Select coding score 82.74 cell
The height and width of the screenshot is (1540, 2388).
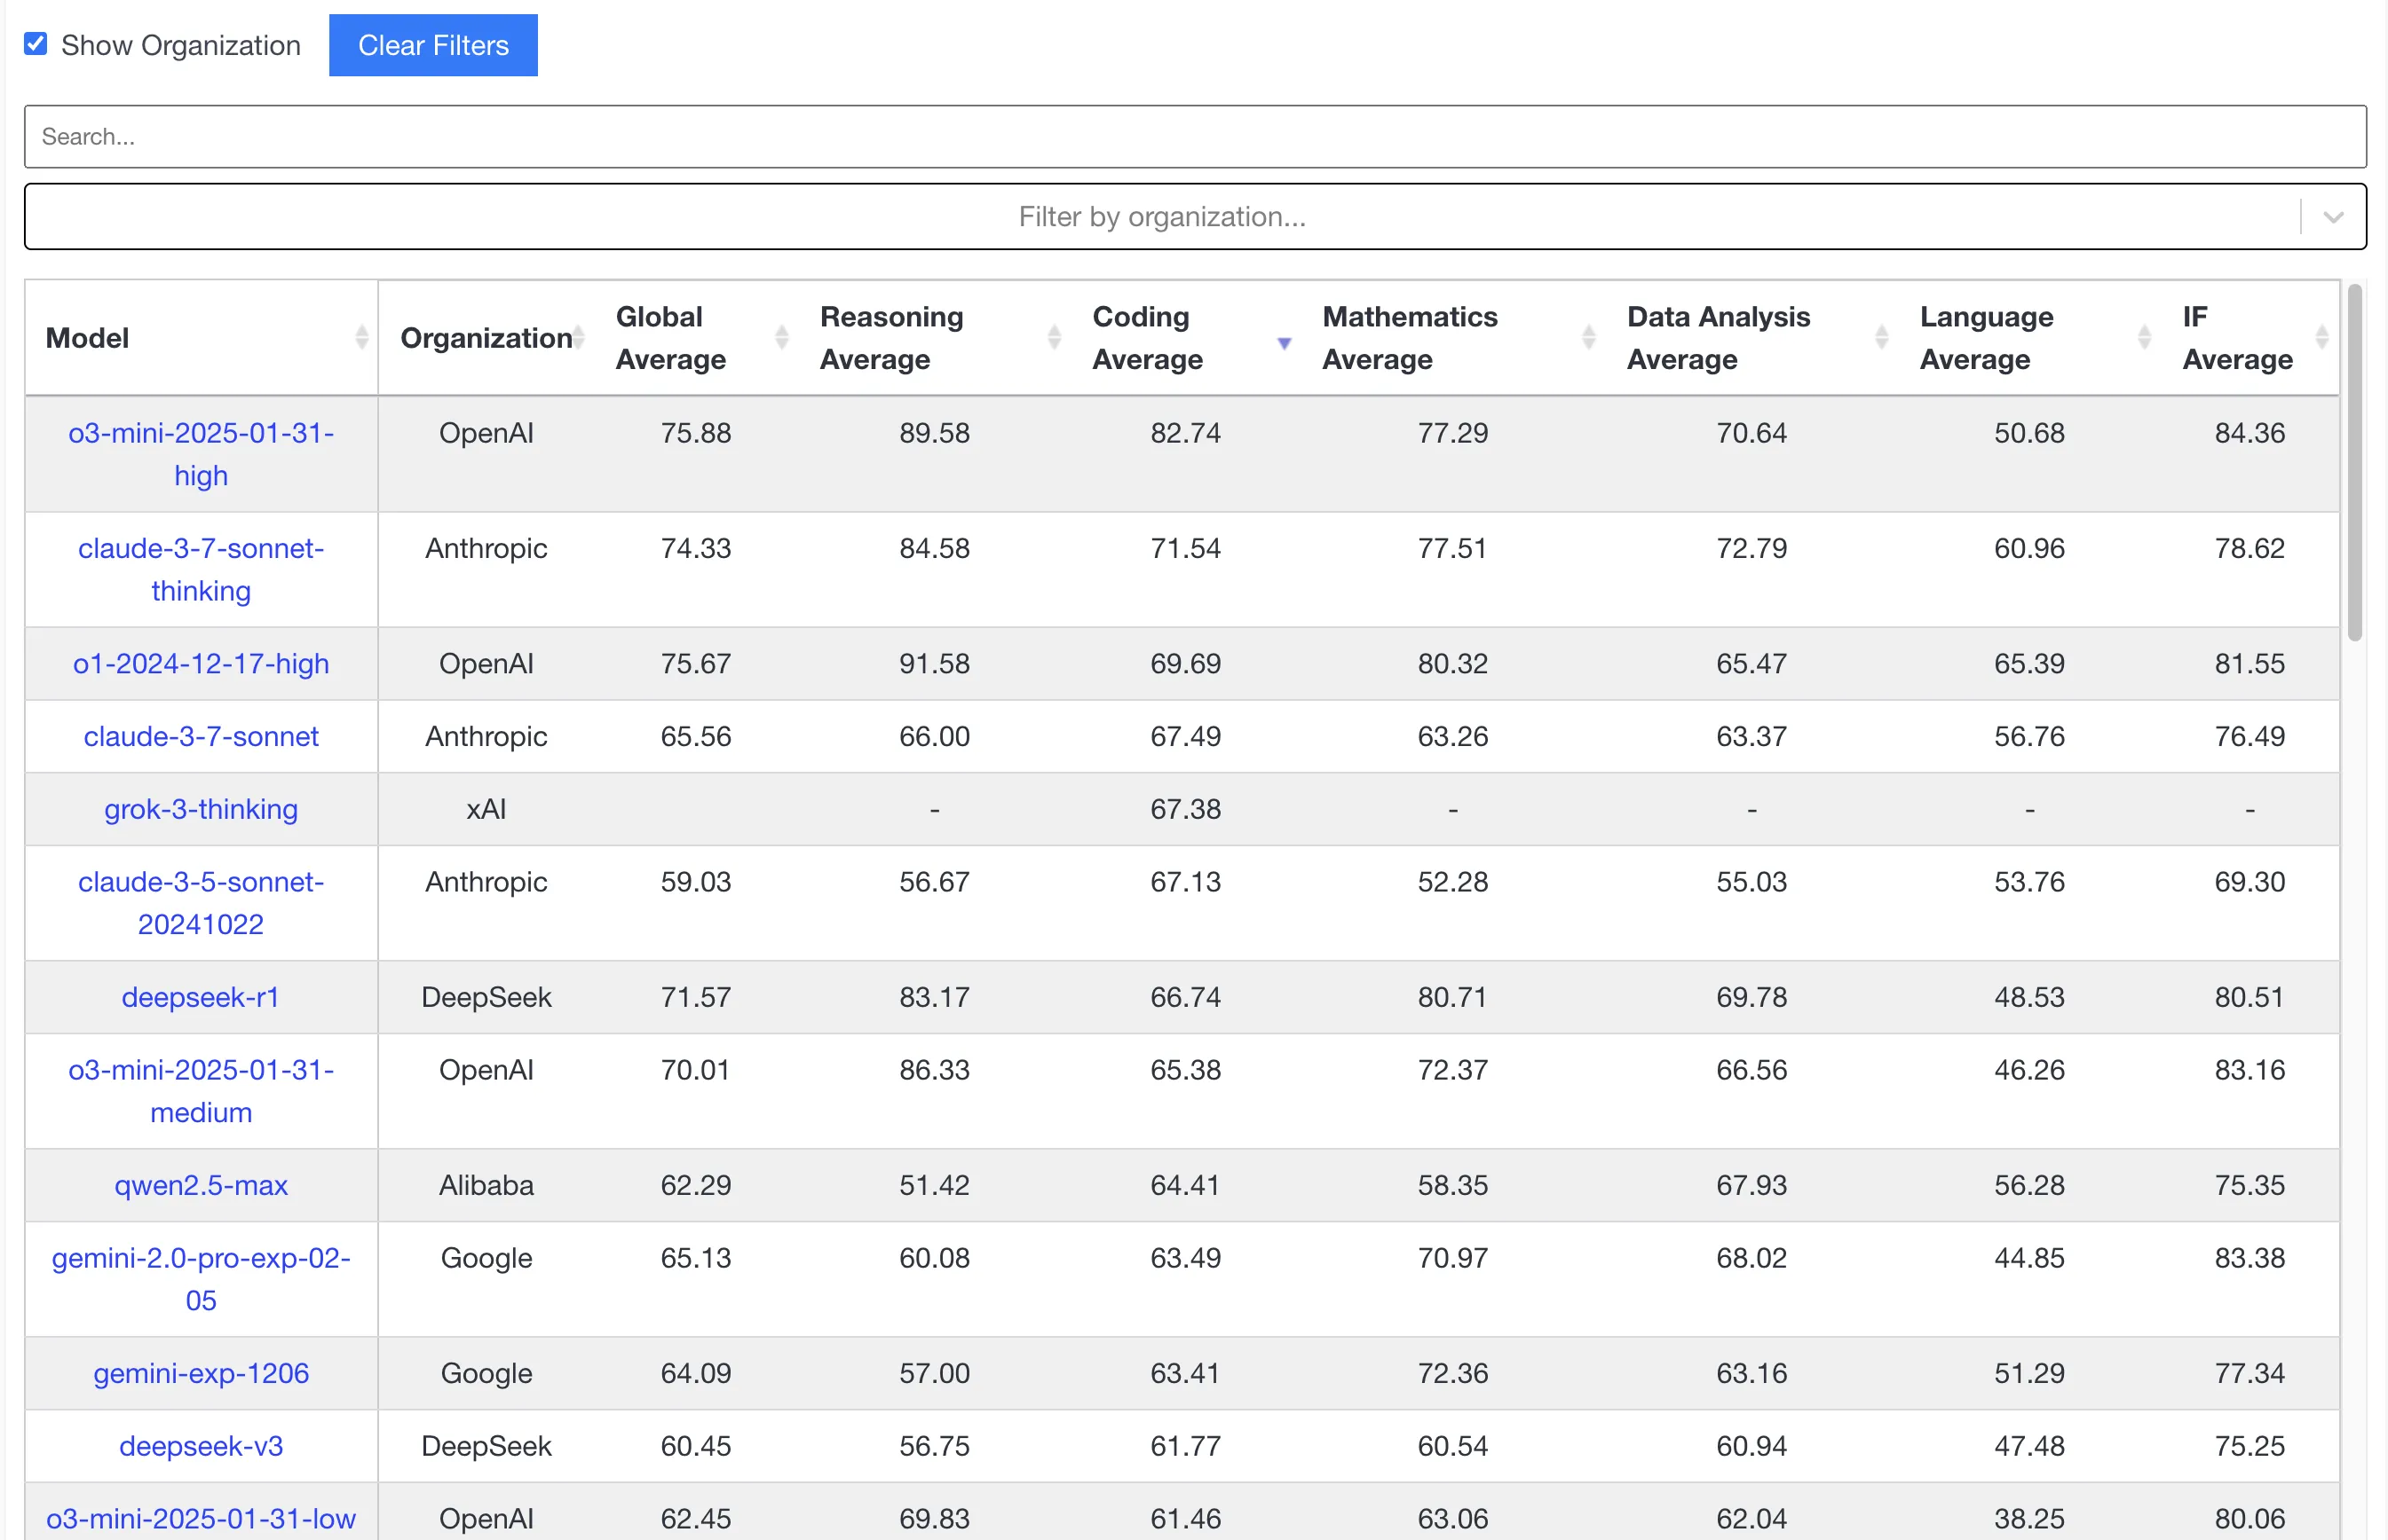(x=1185, y=433)
